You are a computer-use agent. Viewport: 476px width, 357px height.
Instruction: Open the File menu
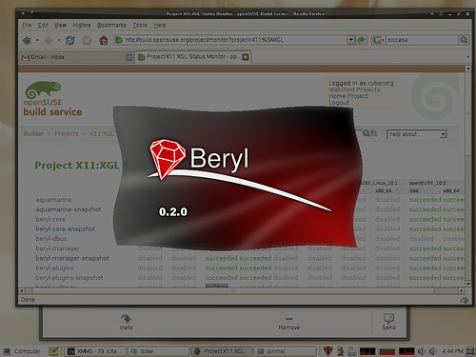pos(27,25)
